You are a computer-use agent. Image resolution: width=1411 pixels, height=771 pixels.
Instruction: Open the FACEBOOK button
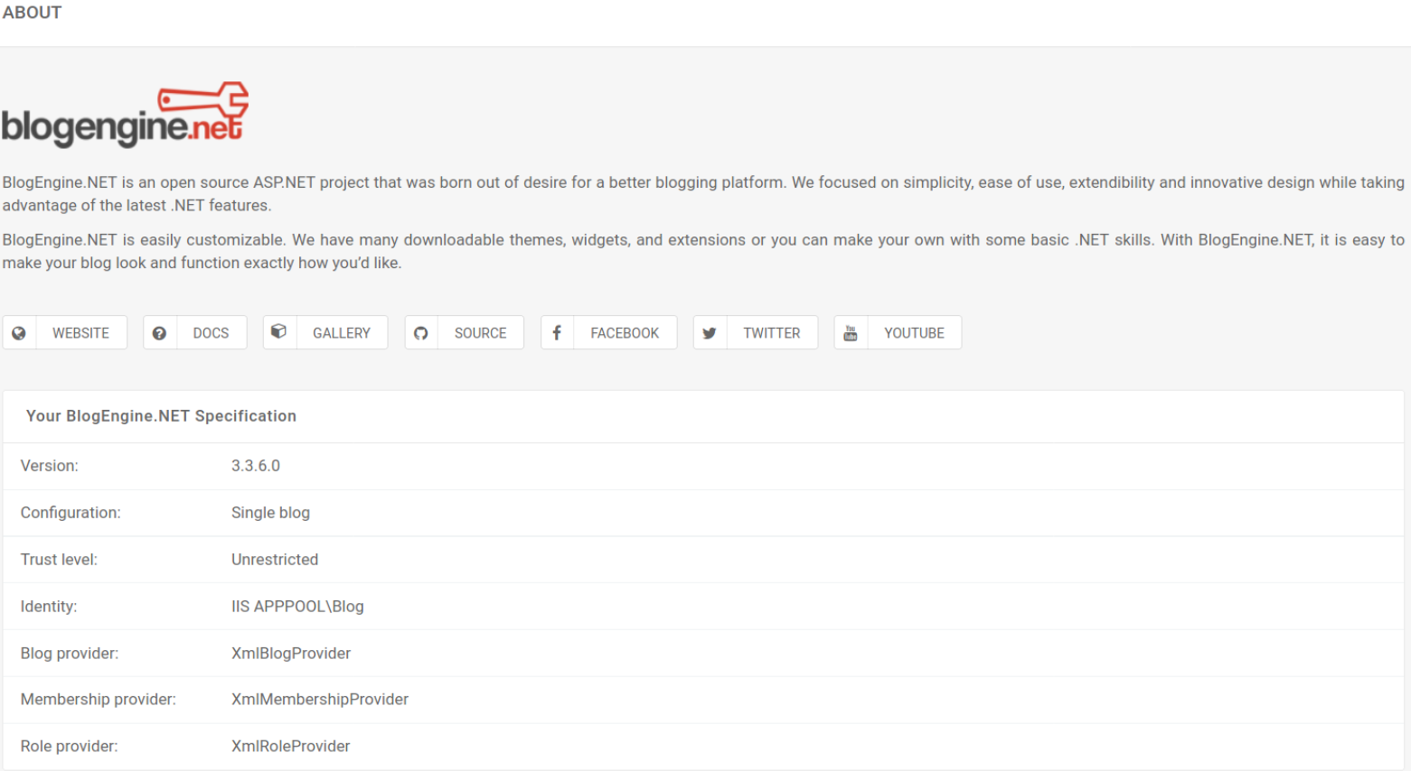[609, 332]
